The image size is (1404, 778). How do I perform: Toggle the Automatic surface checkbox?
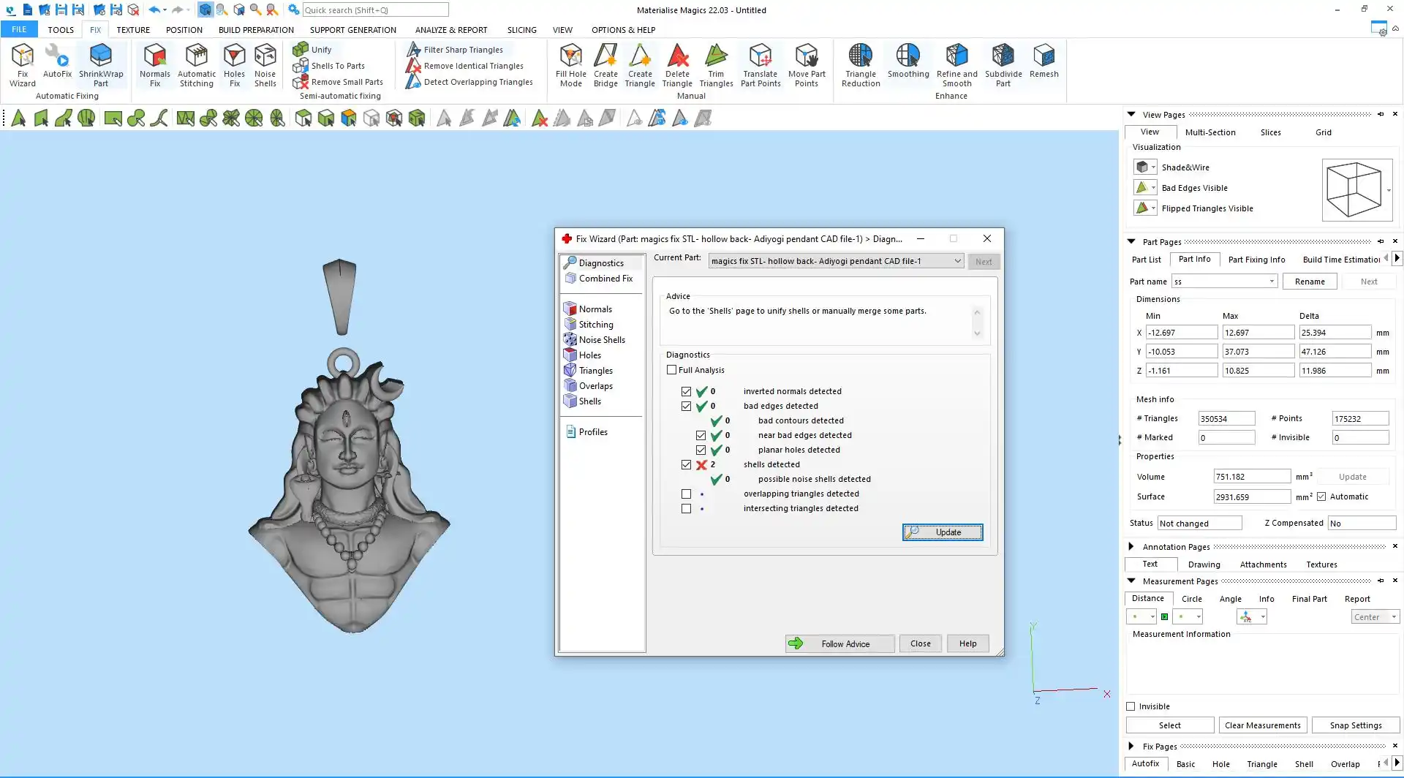[1321, 497]
